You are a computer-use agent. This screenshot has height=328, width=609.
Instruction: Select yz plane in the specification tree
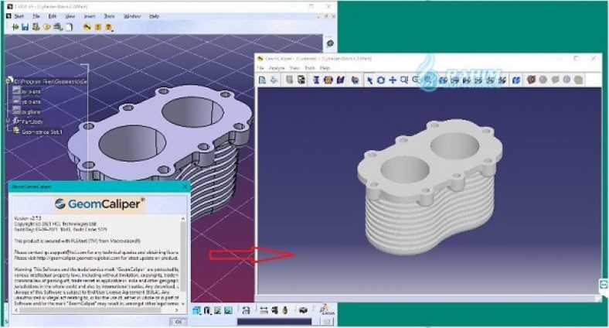pos(31,101)
